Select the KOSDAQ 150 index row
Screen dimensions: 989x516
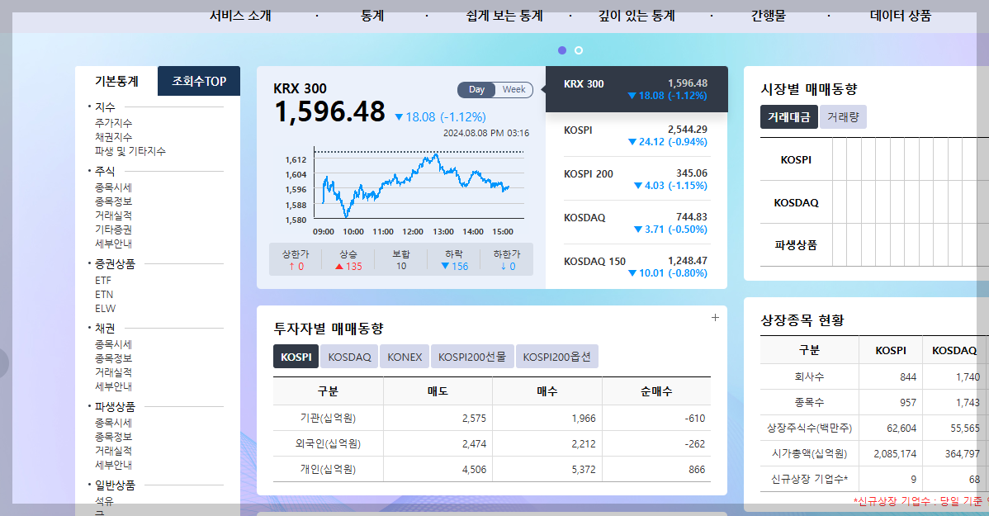click(636, 266)
